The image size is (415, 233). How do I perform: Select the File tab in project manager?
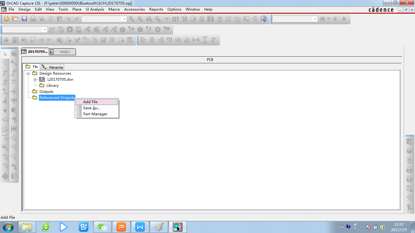point(32,67)
